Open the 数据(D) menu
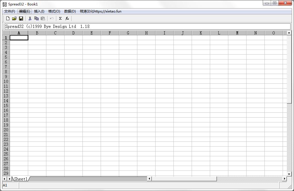The width and height of the screenshot is (294, 191). (69, 11)
